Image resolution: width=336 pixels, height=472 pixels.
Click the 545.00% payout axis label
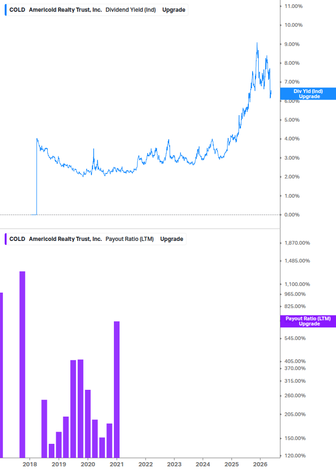click(295, 338)
